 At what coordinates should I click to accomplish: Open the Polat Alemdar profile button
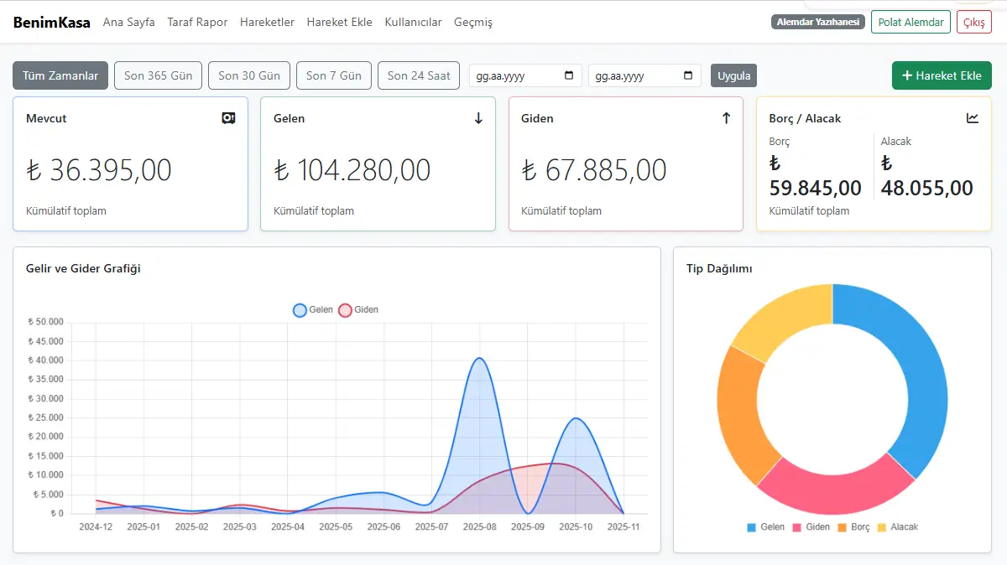[910, 23]
